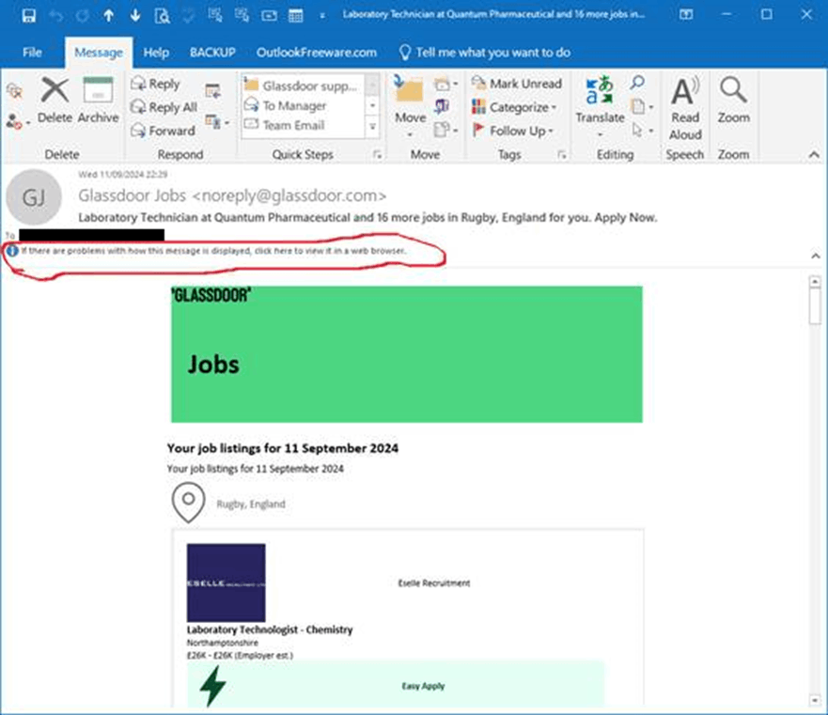Run the Team Email quick step

pos(304,125)
